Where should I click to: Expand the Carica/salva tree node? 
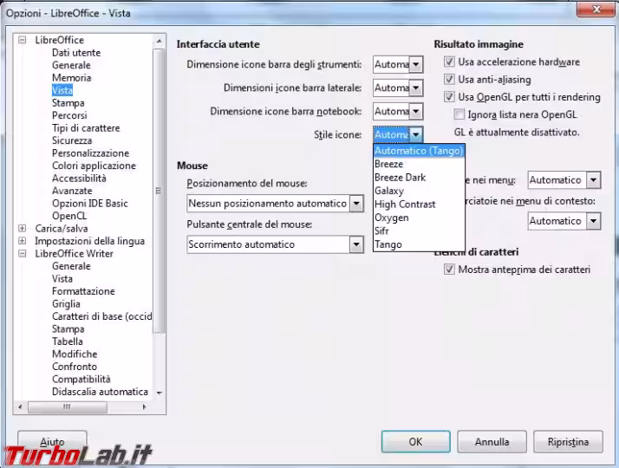click(x=23, y=229)
